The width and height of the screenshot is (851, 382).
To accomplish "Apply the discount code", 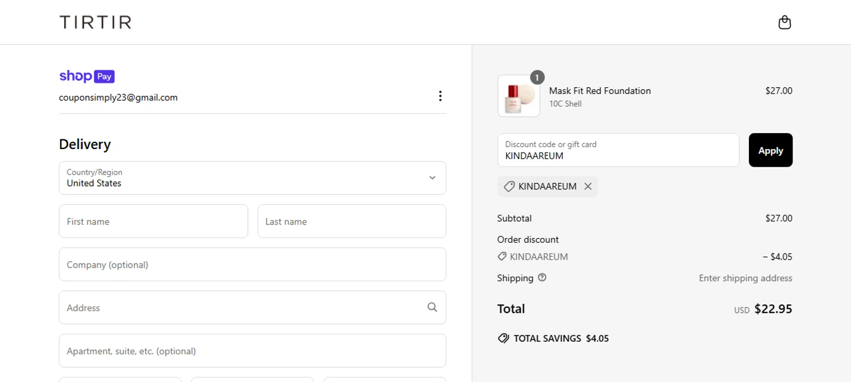I will 770,150.
